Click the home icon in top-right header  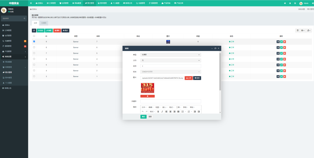285,3
